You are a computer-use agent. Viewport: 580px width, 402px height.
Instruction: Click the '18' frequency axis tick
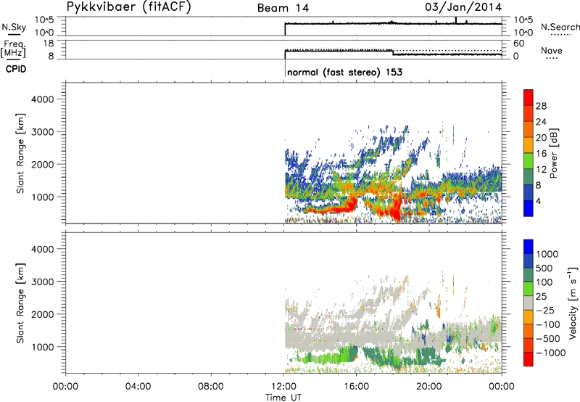coord(49,43)
